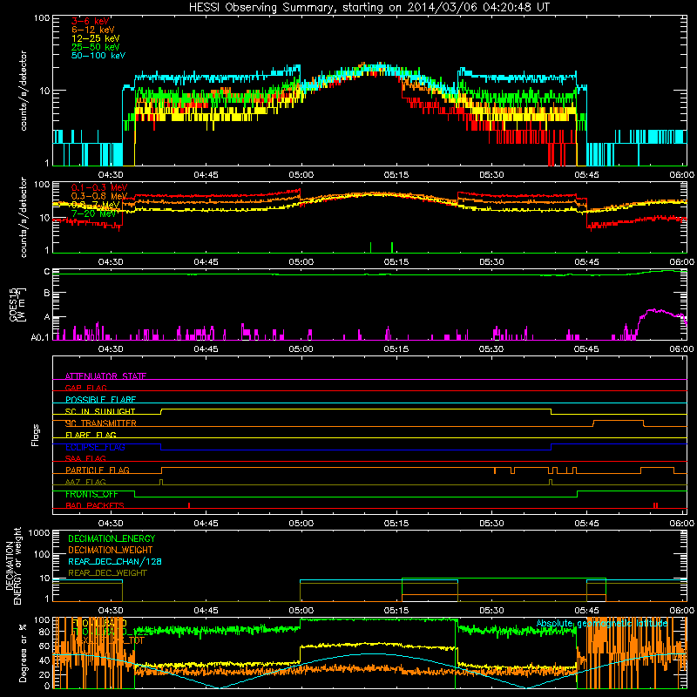Click the 100 label atop the keV counts axis
697x697 pixels.
pos(42,18)
